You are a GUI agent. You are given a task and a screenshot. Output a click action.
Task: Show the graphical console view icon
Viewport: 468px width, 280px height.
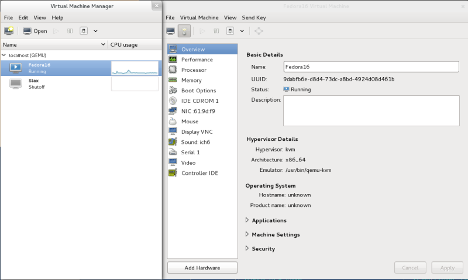(x=171, y=31)
